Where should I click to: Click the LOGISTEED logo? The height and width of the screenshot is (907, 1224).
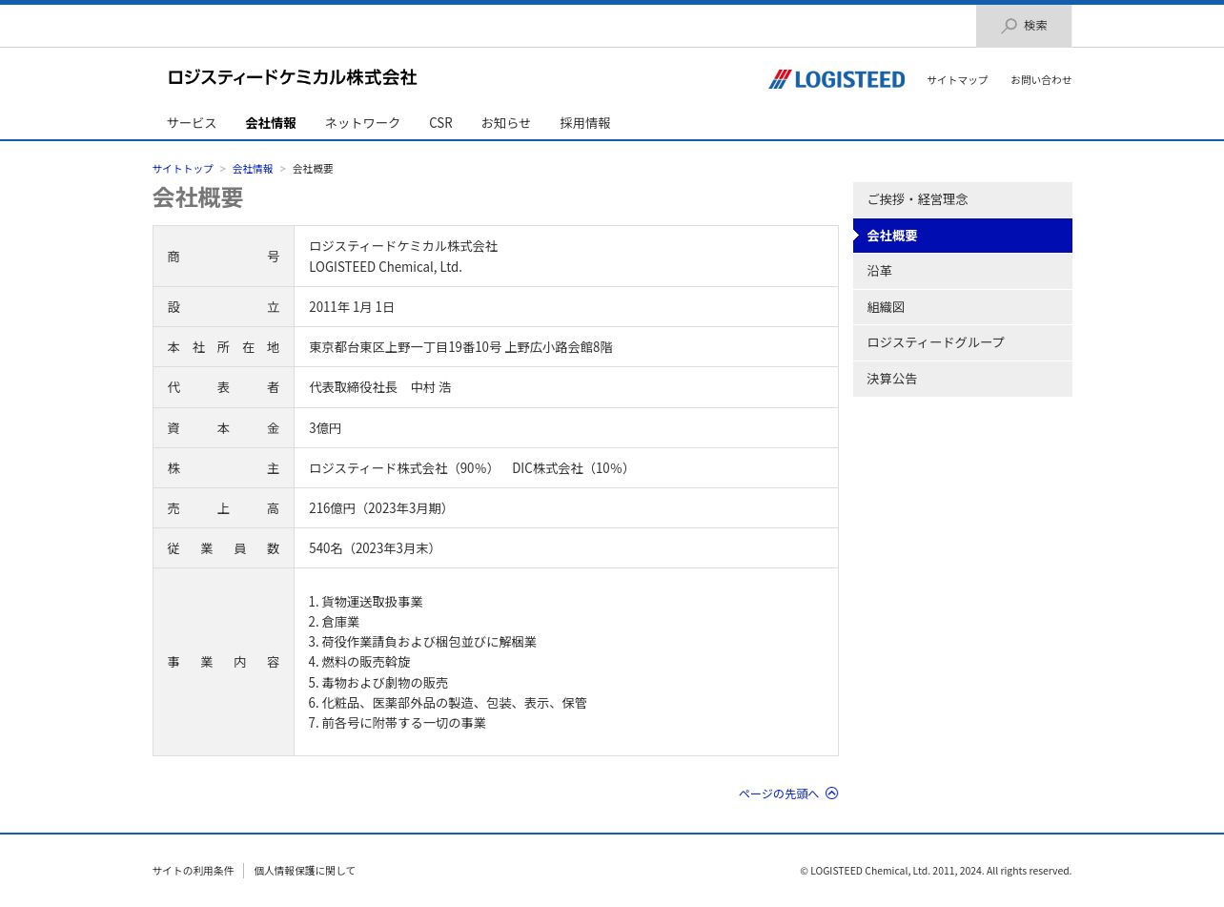tap(837, 79)
